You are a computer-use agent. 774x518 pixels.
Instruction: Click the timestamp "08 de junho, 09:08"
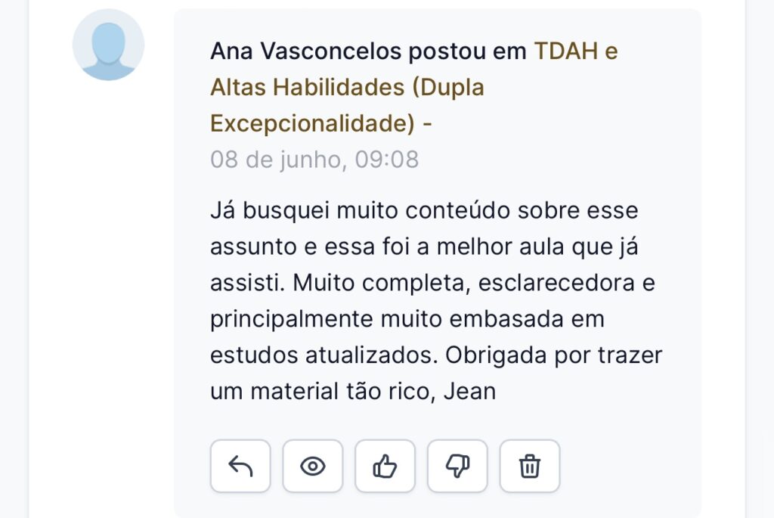tap(314, 160)
